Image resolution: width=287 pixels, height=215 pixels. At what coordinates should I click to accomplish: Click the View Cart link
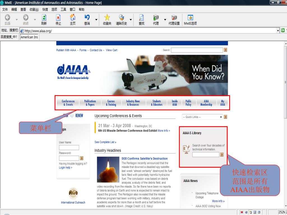pyautogui.click(x=112, y=50)
